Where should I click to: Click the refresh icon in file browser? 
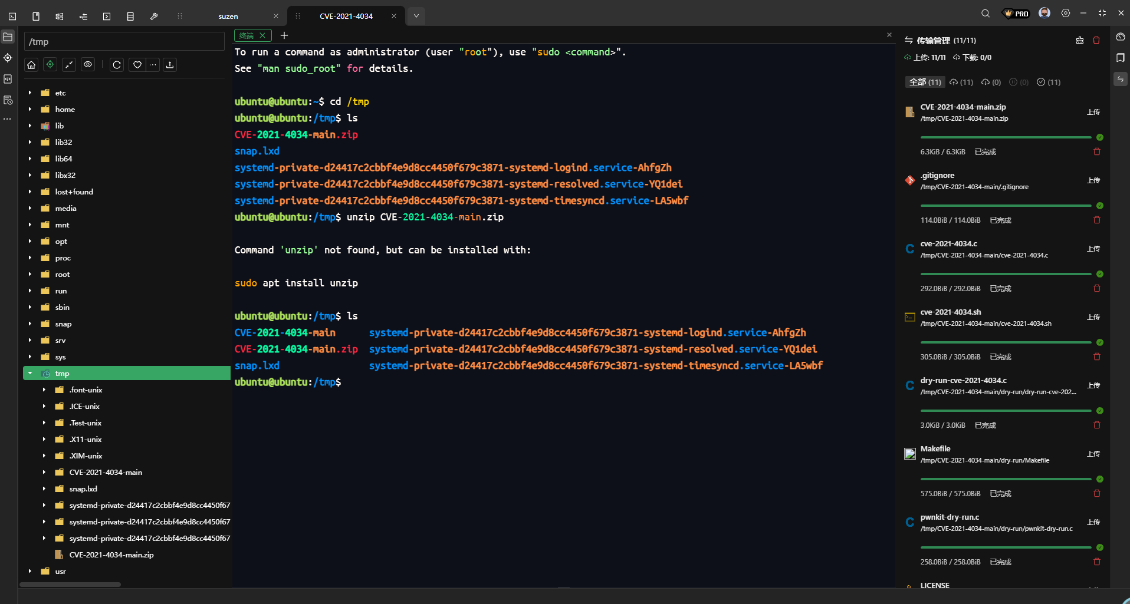pos(117,65)
